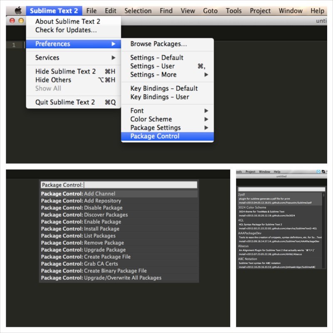Select the 4GL package entry
Image resolution: width=333 pixels, height=333 pixels.
(280, 224)
